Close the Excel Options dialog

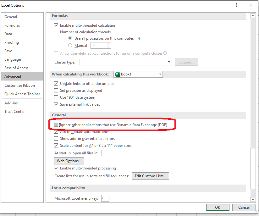pyautogui.click(x=251, y=5)
